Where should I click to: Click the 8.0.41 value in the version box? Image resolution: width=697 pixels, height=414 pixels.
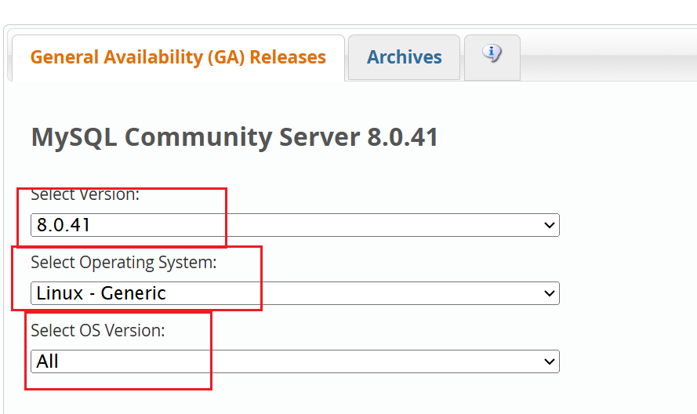(64, 225)
